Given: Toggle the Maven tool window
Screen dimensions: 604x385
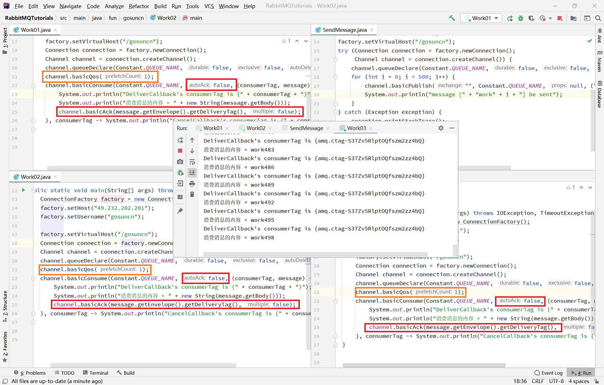Looking at the screenshot, I should (600, 61).
